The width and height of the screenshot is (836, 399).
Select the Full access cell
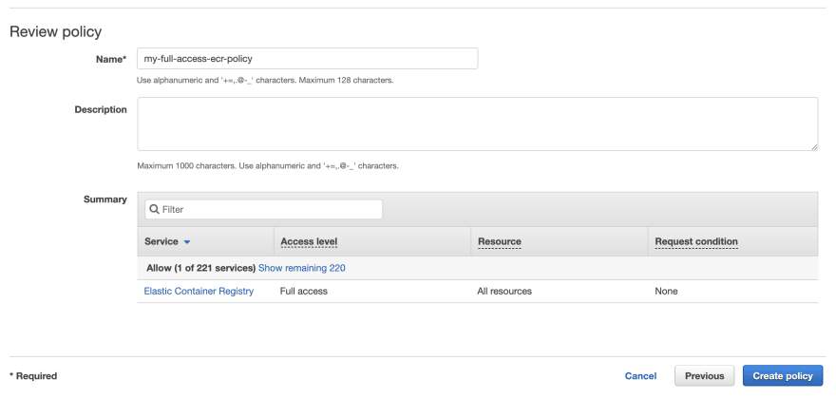[x=304, y=292]
